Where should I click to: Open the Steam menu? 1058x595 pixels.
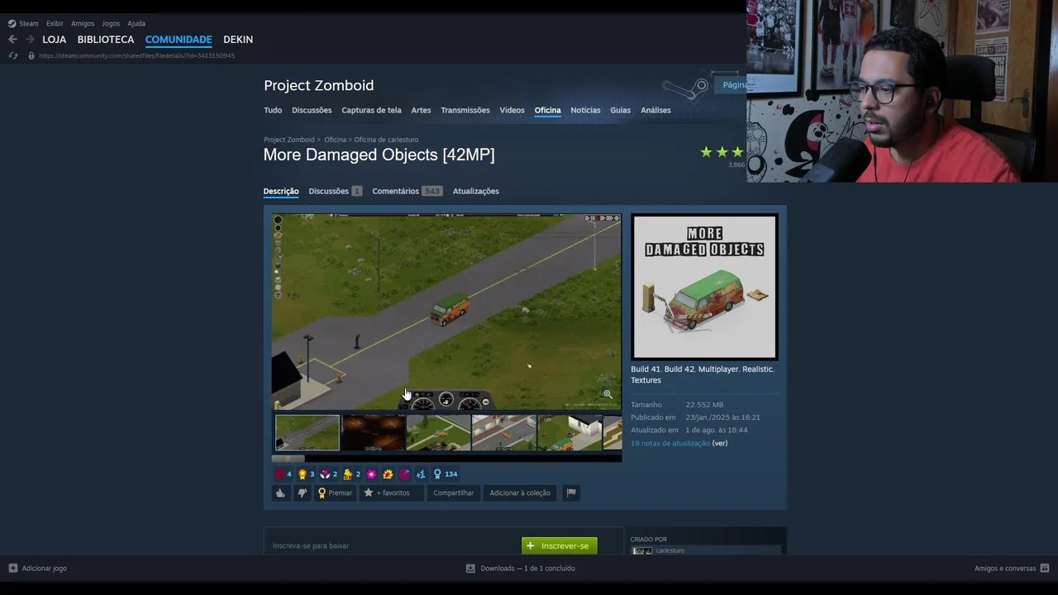tap(29, 23)
